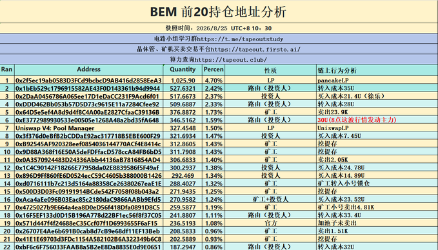Select address 0x3f376d0eBfB2bCDDaE92ac317718B5EBE600F29
This screenshot has width=438, height=250.
coord(89,136)
